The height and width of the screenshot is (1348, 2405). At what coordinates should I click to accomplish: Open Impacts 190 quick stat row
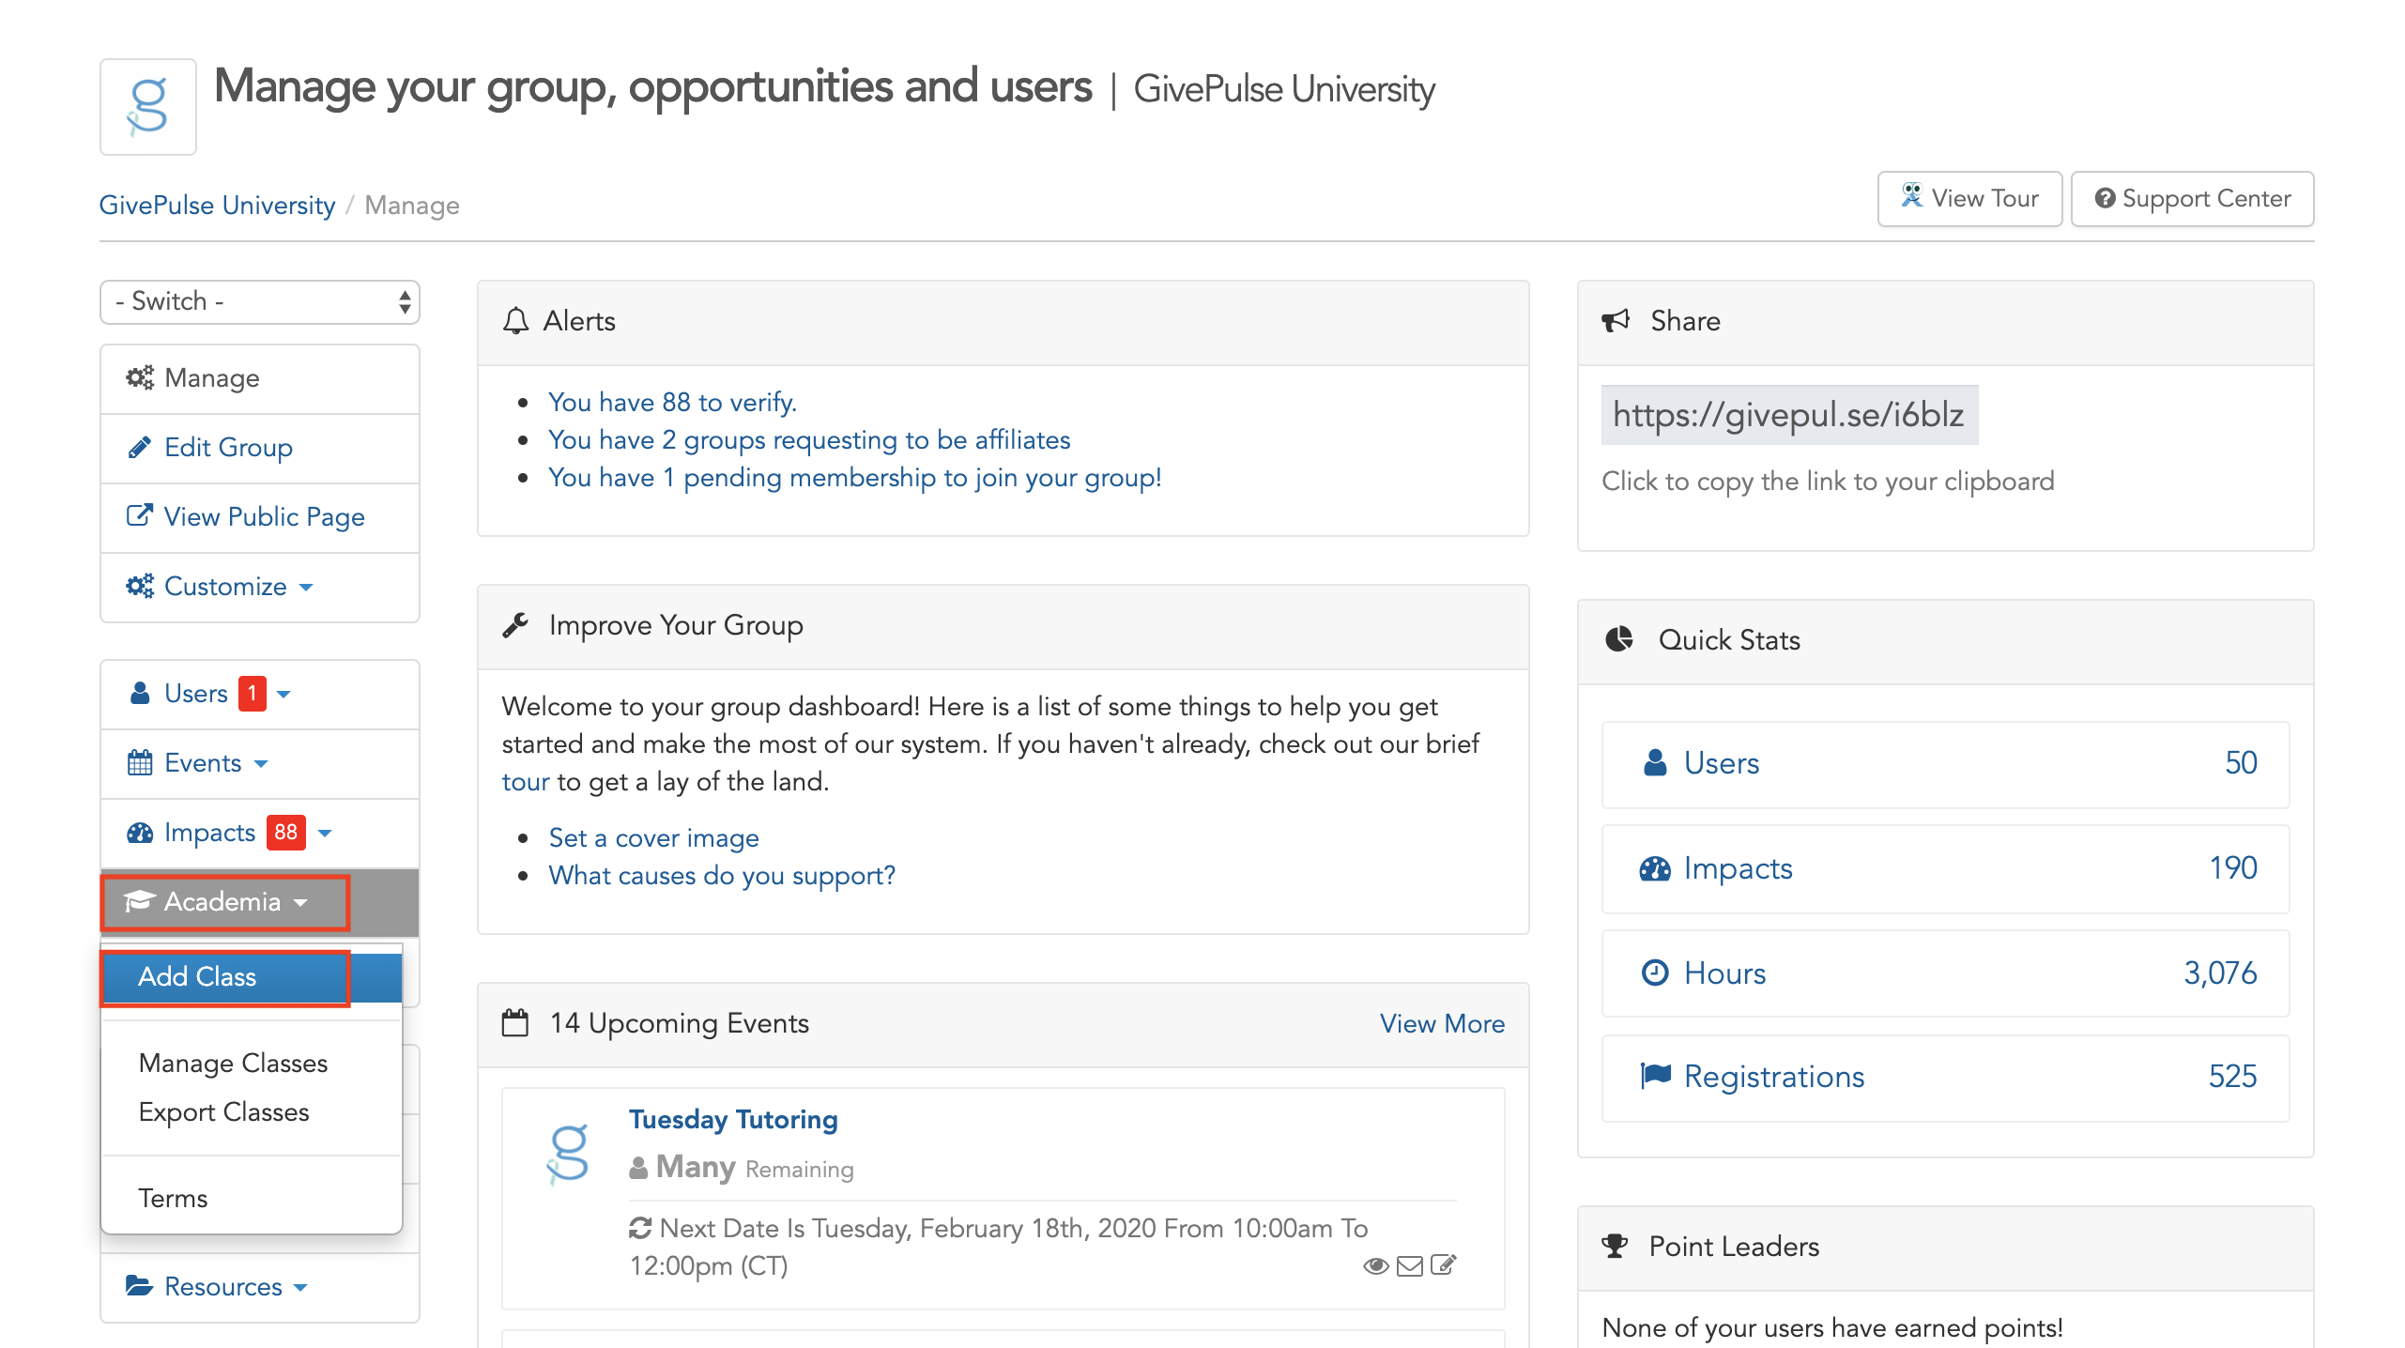click(x=1945, y=869)
